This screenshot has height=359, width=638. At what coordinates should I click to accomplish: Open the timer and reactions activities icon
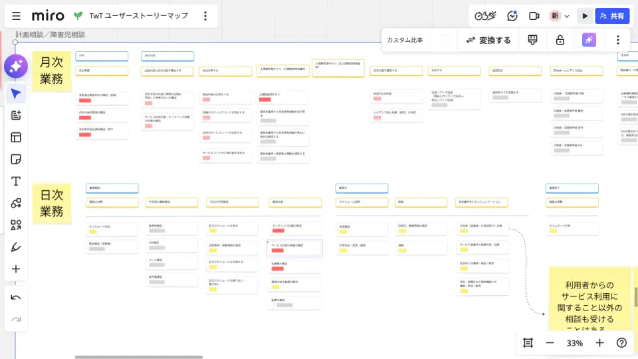(485, 16)
